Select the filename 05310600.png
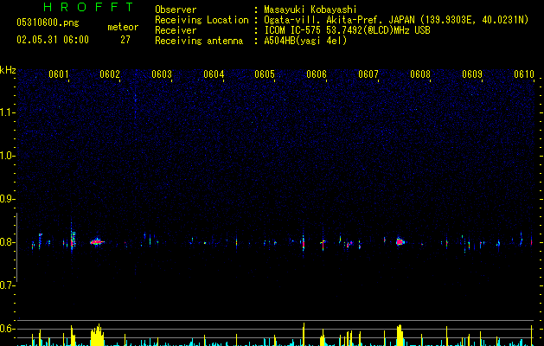This screenshot has height=346, width=544. [48, 22]
